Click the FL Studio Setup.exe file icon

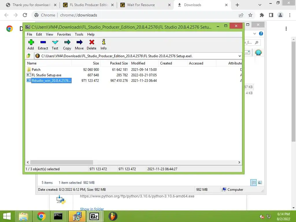click(x=29, y=75)
